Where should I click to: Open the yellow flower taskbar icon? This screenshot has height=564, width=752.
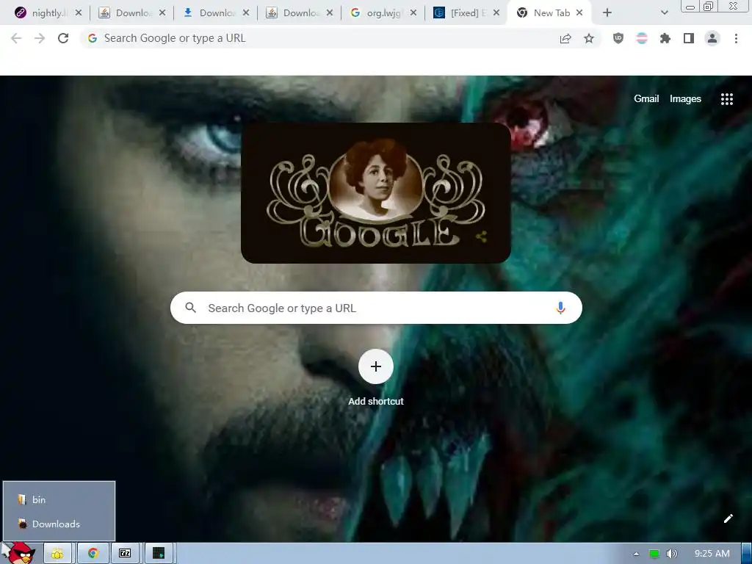(57, 554)
